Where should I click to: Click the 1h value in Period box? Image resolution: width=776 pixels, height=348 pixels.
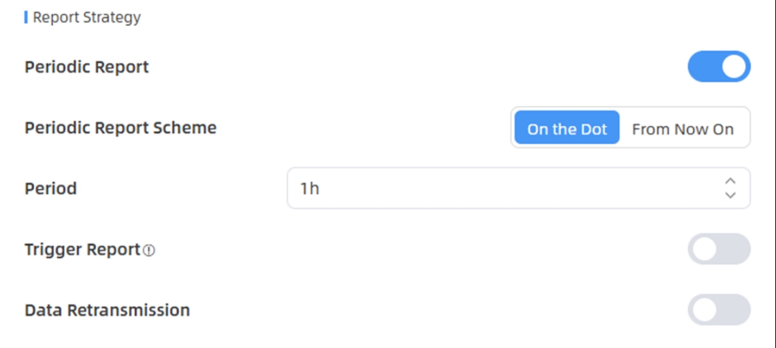(310, 188)
